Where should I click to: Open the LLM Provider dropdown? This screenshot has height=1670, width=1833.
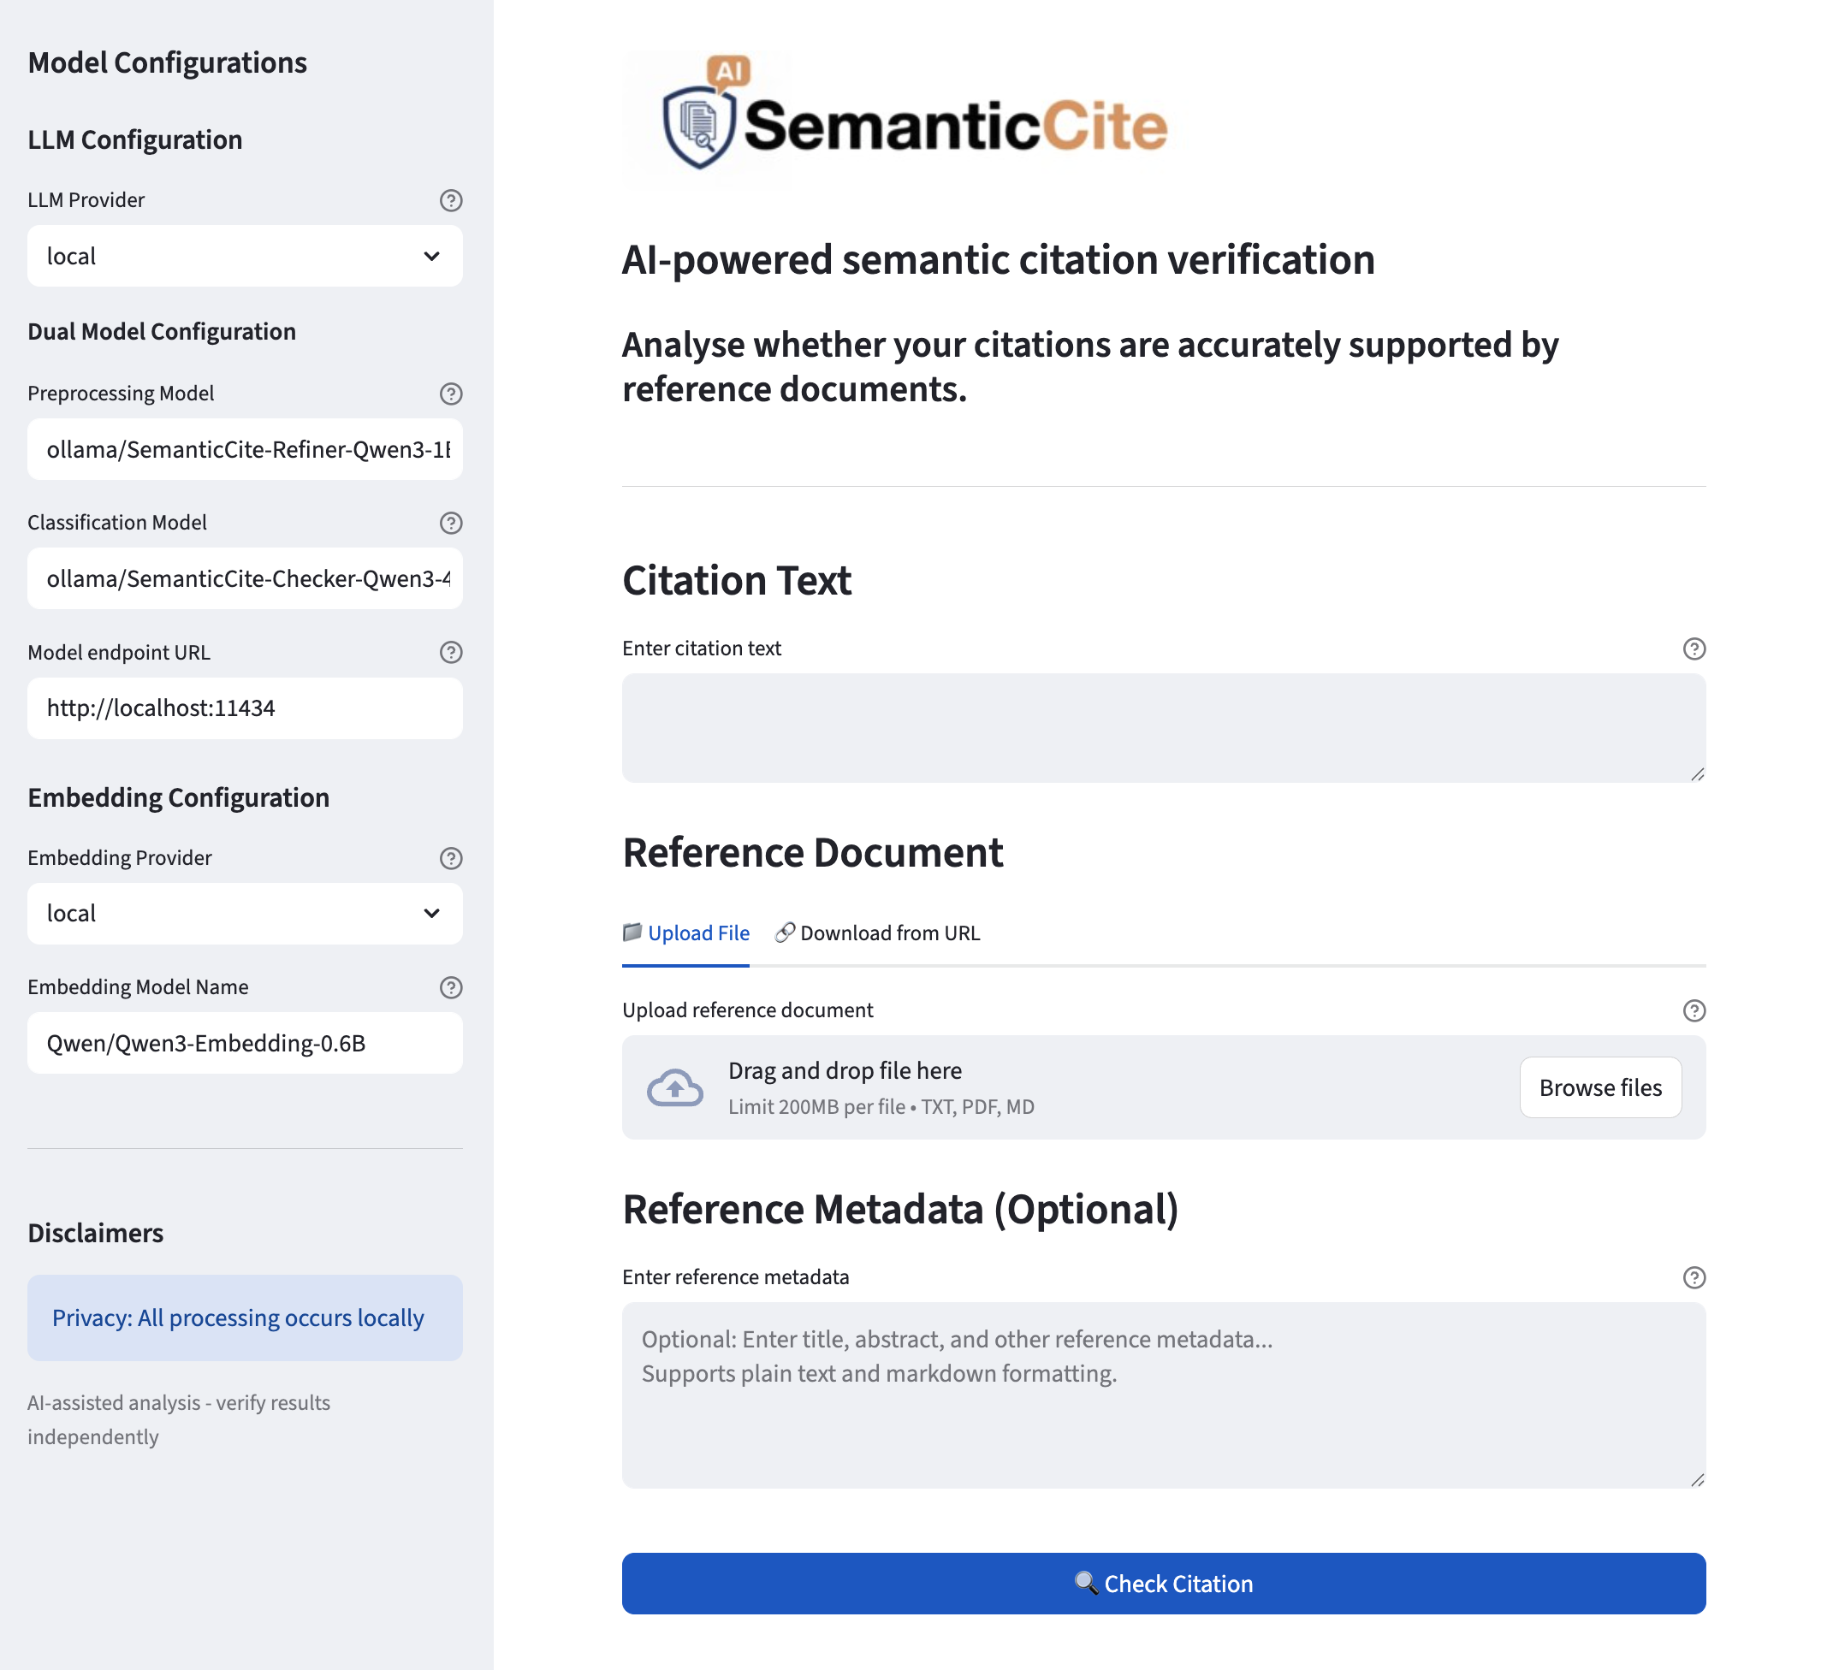pos(245,257)
